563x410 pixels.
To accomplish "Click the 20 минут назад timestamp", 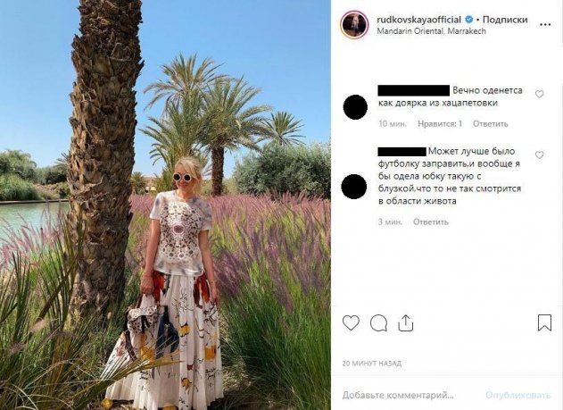I will (x=372, y=364).
